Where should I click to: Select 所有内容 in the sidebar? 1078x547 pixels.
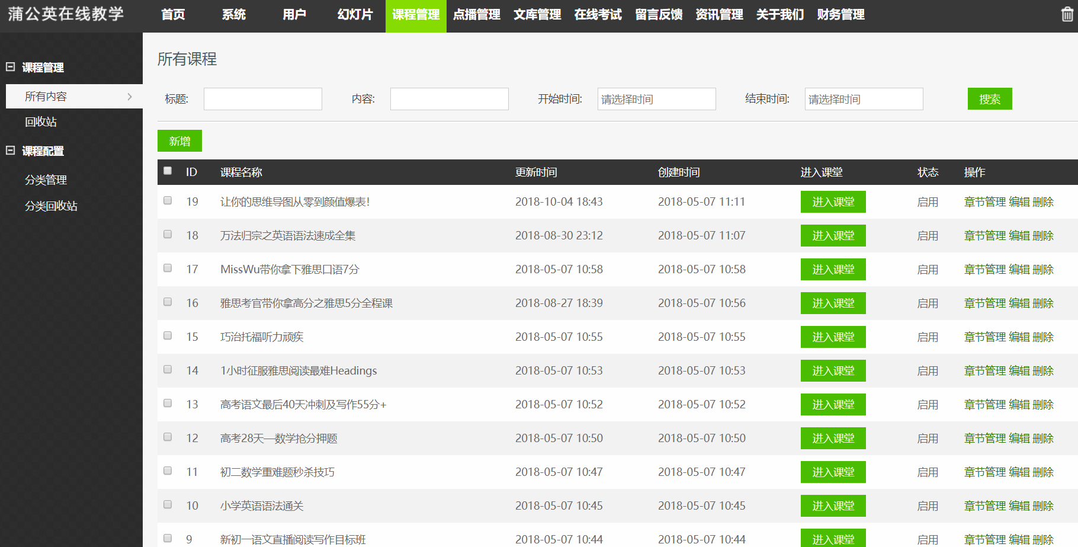click(74, 96)
